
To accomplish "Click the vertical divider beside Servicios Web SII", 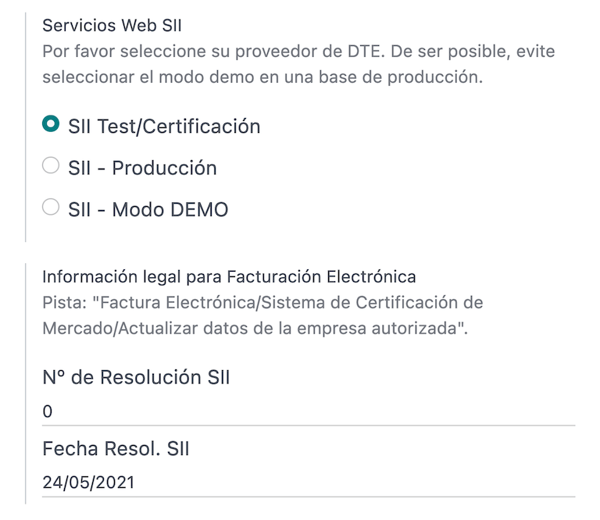I will (26, 125).
